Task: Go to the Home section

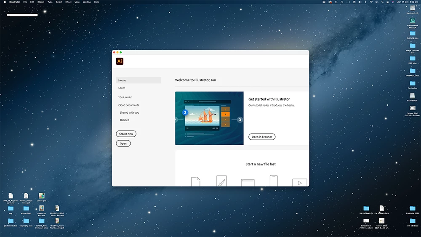Action: point(139,80)
